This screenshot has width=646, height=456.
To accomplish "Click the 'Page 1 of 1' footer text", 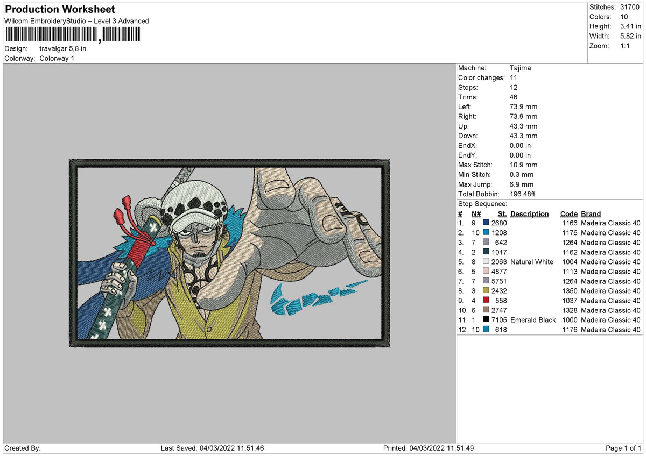I will 623,448.
